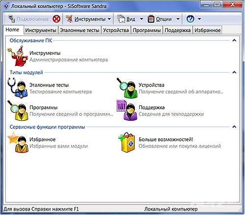Click the Опции toolbar label
245x215 pixels.
[164, 19]
